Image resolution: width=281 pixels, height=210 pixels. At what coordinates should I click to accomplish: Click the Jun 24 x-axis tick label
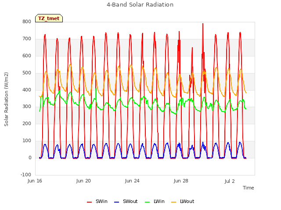(x=132, y=181)
